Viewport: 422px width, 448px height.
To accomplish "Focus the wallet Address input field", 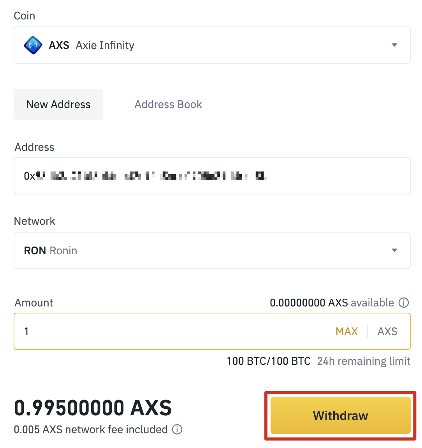I will pos(212,176).
